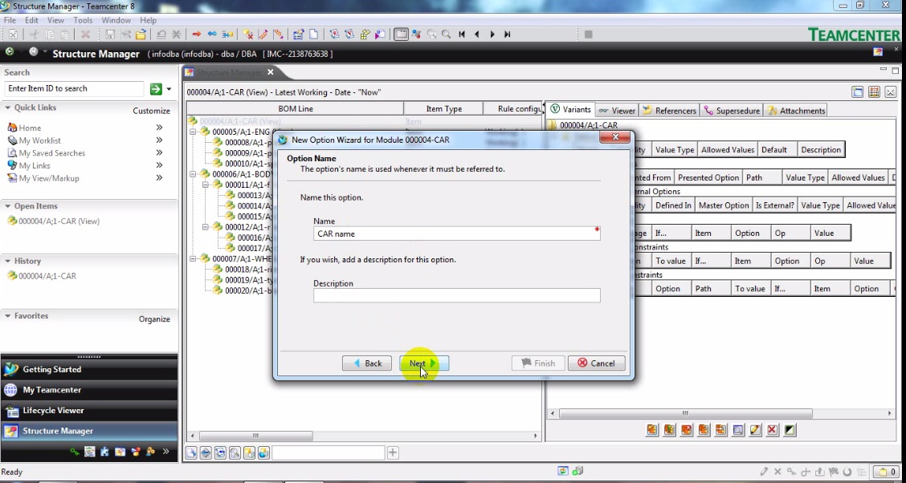Viewport: 906px width, 483px height.
Task: Select the magnifying glass search icon in the toolbar
Action: pos(447,34)
